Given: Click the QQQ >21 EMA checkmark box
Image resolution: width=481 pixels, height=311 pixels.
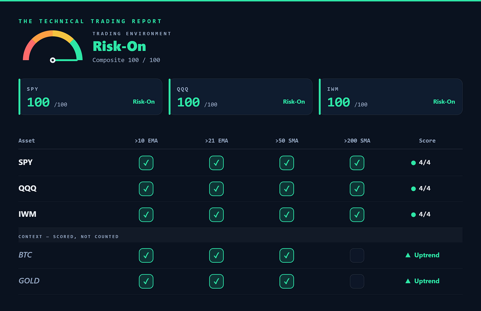Looking at the screenshot, I should click(216, 189).
